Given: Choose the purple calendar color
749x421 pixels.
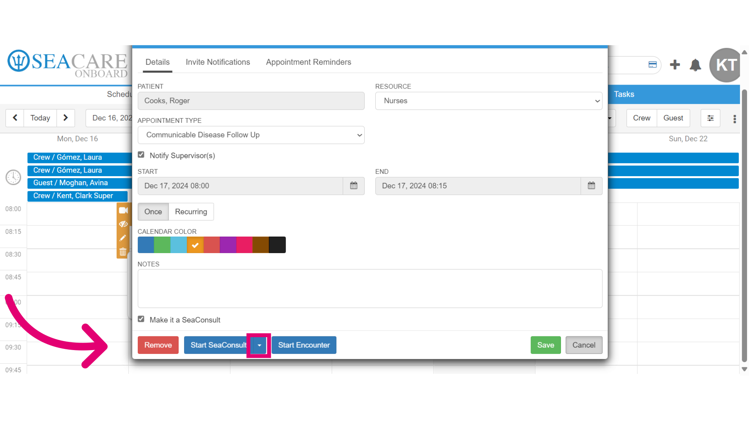Looking at the screenshot, I should click(x=228, y=245).
